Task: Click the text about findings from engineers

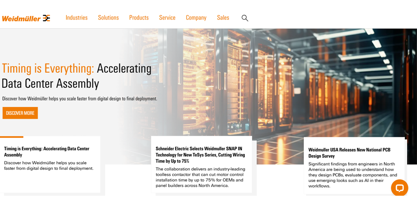Action: point(353,175)
